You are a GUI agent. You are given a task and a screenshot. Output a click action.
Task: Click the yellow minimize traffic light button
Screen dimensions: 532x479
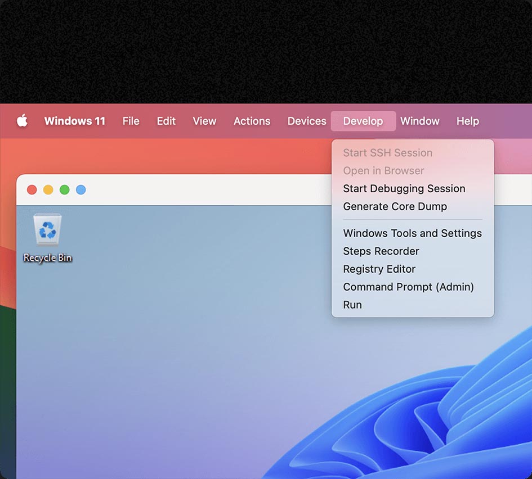[48, 189]
